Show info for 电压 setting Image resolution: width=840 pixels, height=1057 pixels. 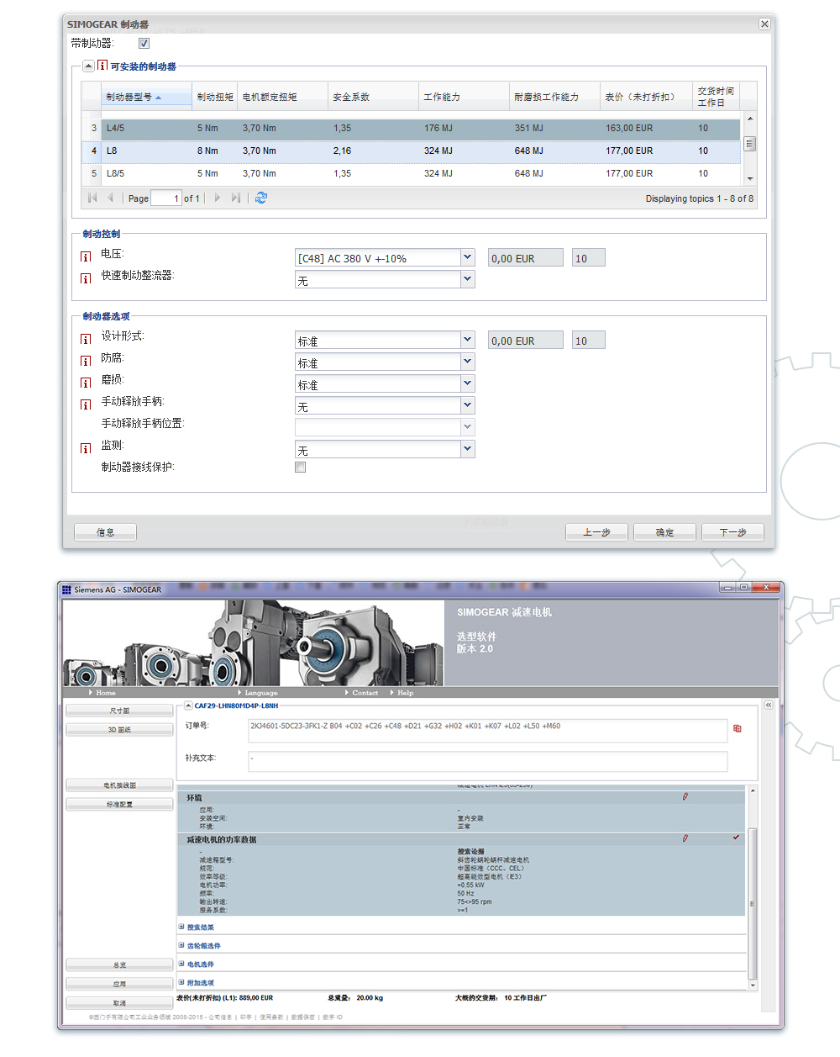pyautogui.click(x=86, y=256)
